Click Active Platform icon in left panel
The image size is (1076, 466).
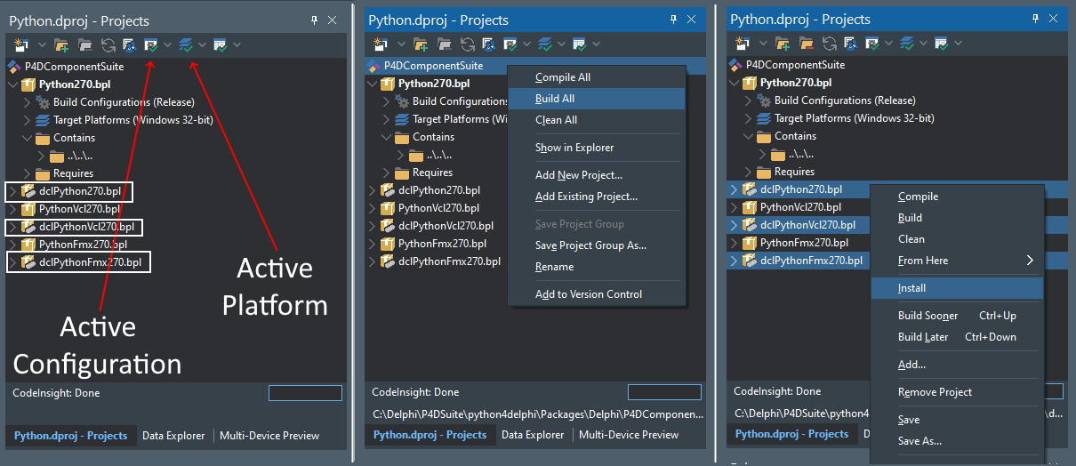pos(186,44)
